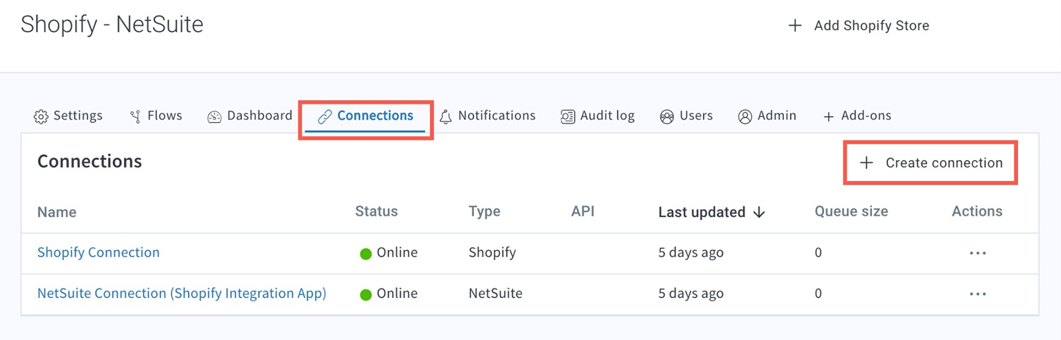The image size is (1061, 340).
Task: Click Add Shopify Store button
Action: pyautogui.click(x=858, y=26)
